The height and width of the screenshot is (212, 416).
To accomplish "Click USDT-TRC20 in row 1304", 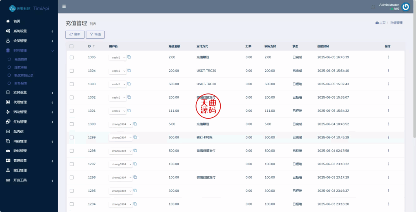I will (206, 71).
